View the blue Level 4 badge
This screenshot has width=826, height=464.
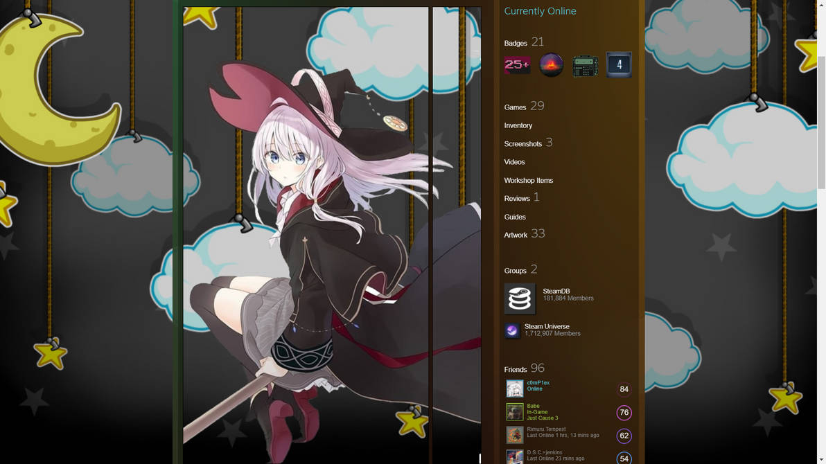coord(618,64)
